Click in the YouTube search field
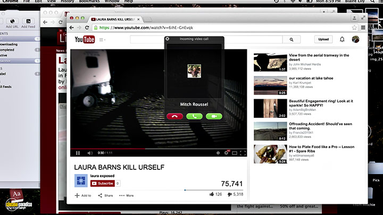This screenshot has height=215, width=383. click(206, 39)
